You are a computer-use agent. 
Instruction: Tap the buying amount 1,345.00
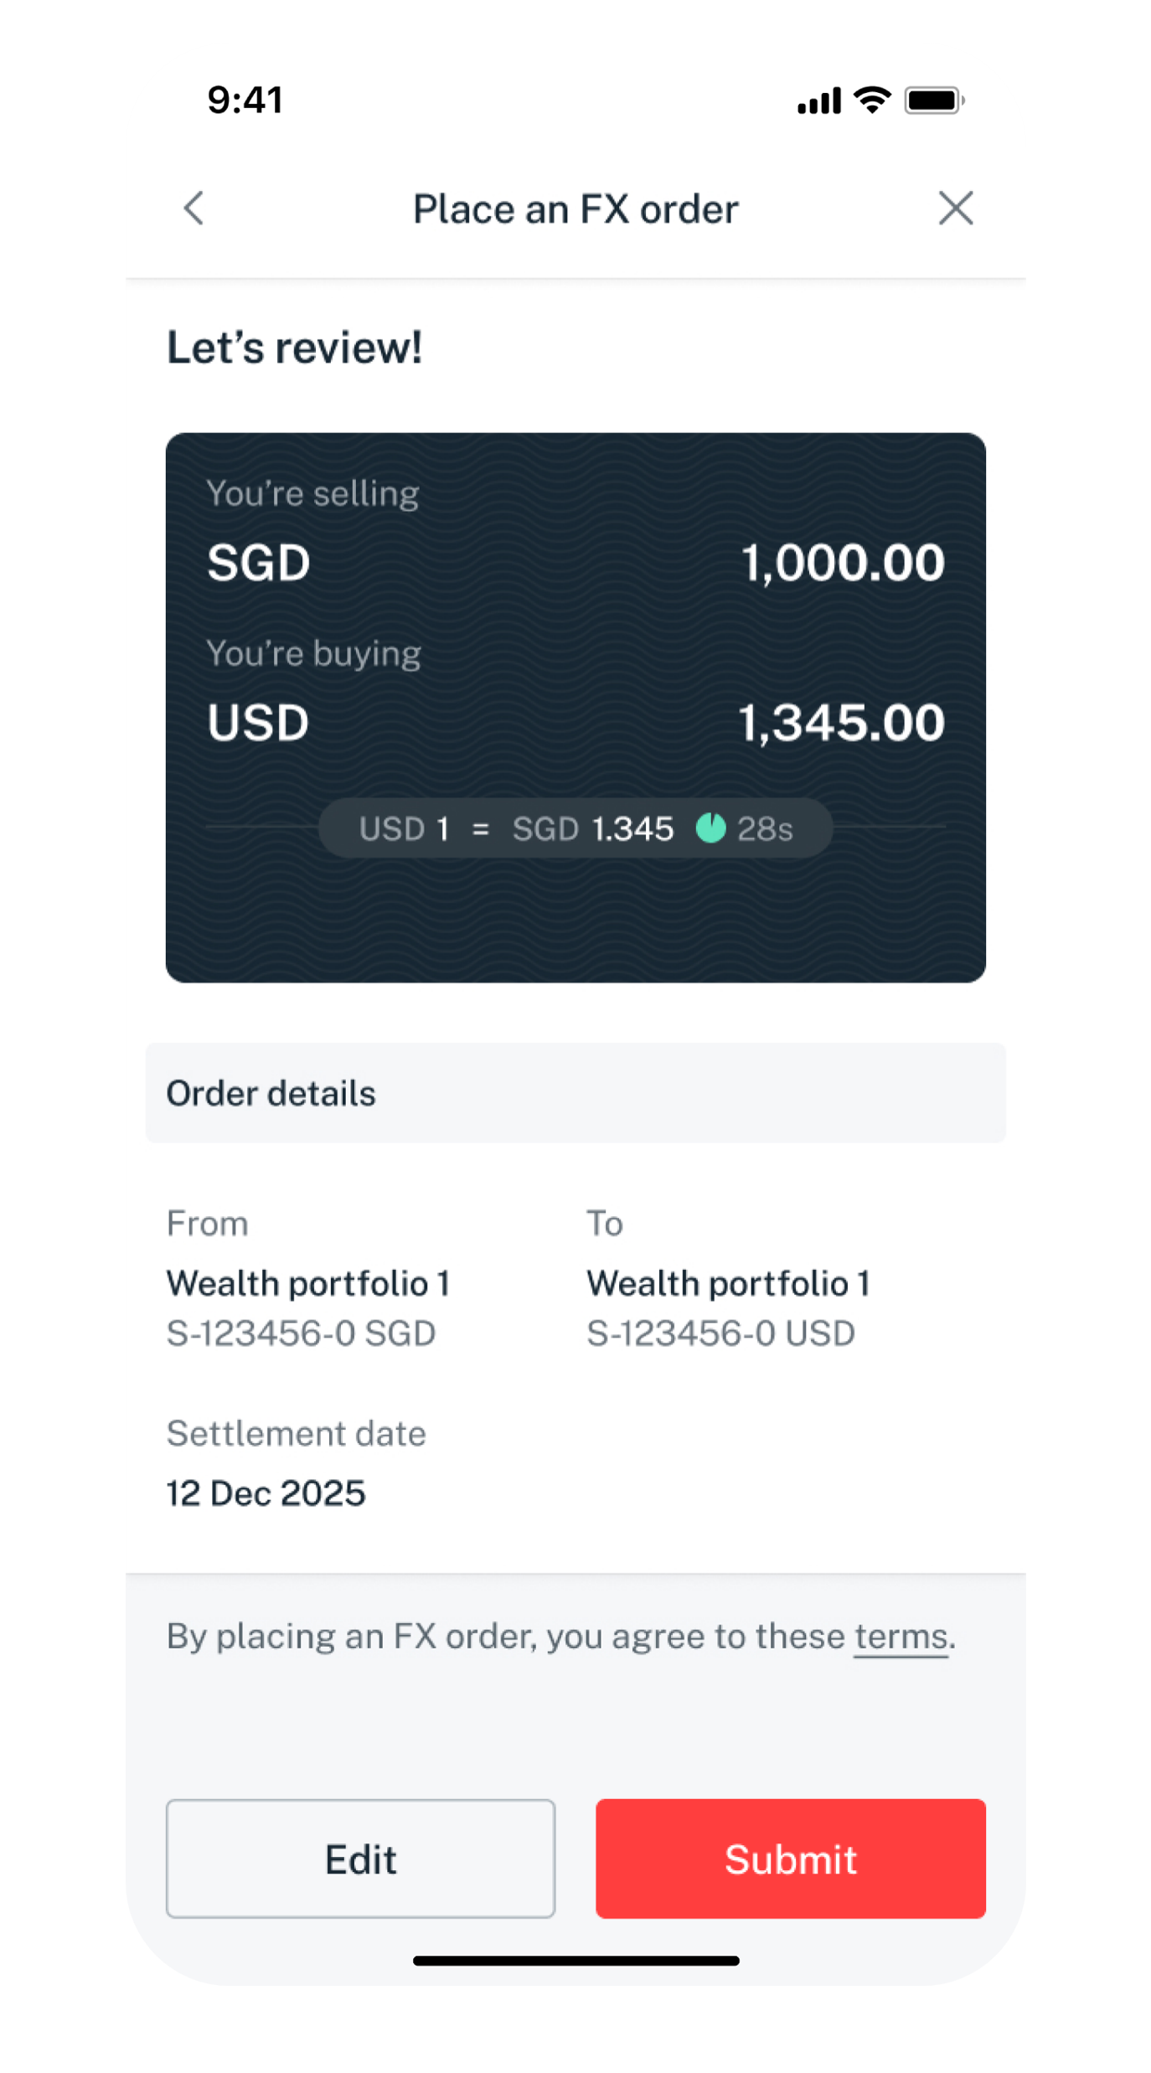(841, 722)
